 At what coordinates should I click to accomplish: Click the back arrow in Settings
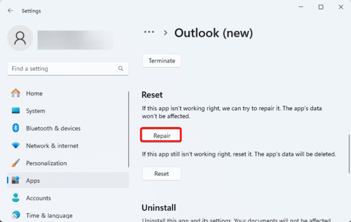click(x=10, y=11)
